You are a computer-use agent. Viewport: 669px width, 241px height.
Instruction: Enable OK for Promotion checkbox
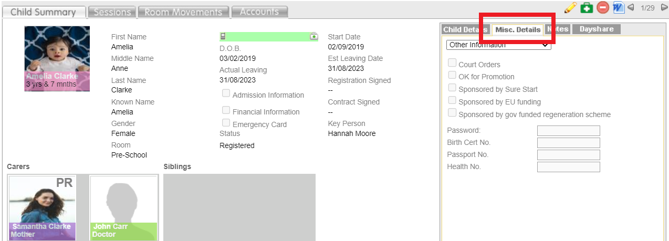coord(452,76)
